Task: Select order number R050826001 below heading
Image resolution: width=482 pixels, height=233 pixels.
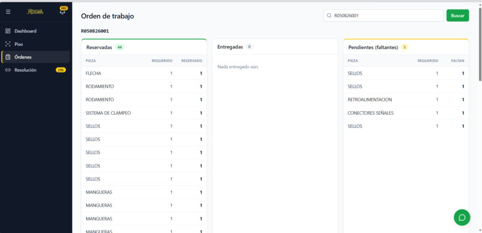Action: (x=95, y=31)
